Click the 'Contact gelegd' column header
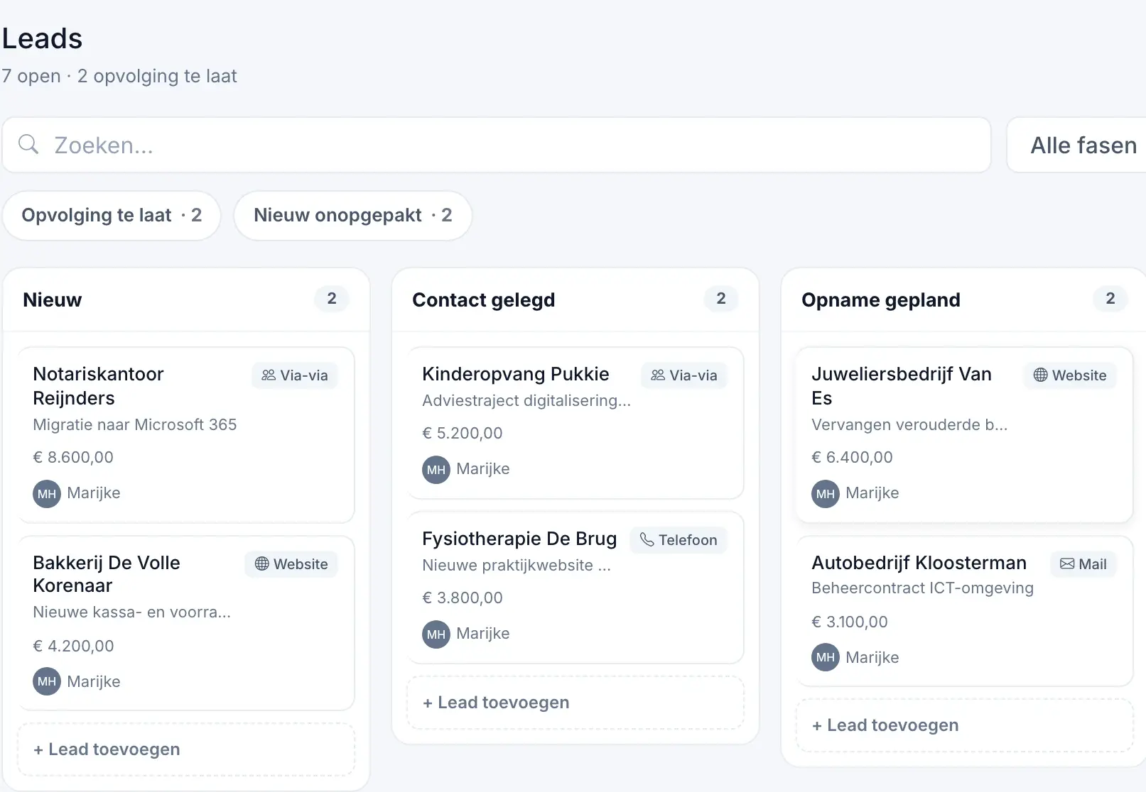The height and width of the screenshot is (792, 1146). 484,300
